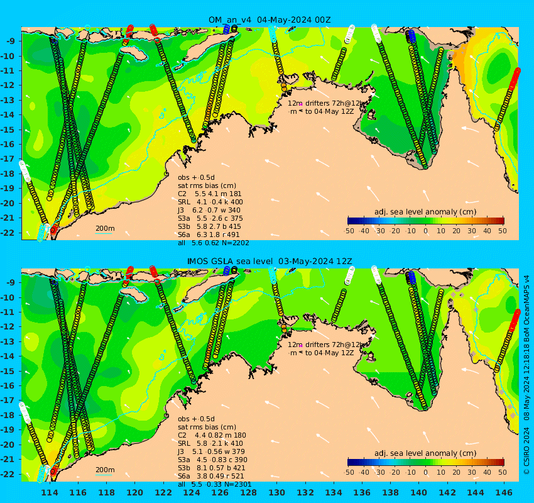Screen dimensions: 534x503
Task: Click longitude tick label '114'
Action: tap(50, 492)
